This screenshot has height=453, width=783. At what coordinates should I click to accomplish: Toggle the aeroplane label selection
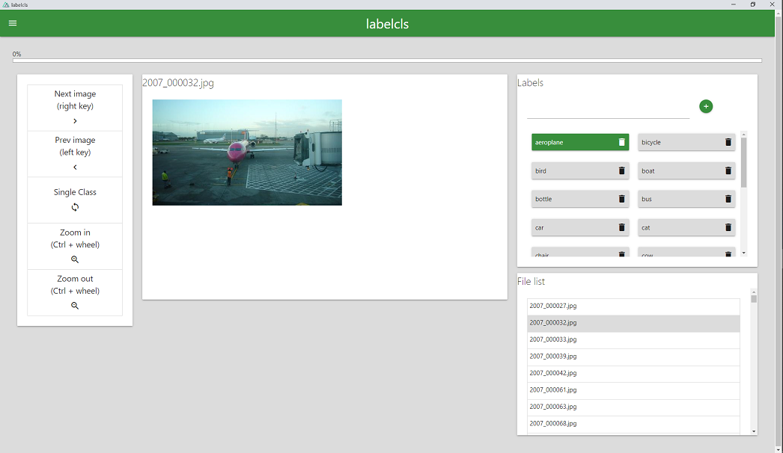573,142
